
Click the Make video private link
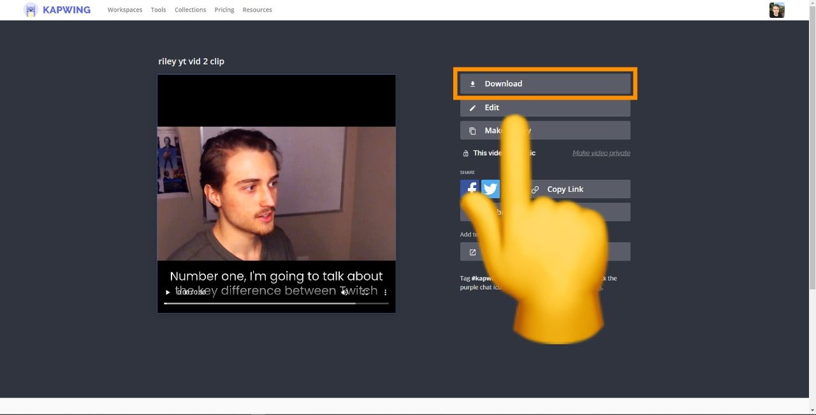601,153
